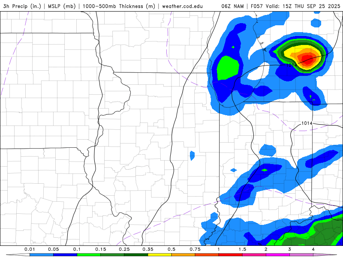Click the bright green precipitation blob inside the blue area

tap(228, 68)
